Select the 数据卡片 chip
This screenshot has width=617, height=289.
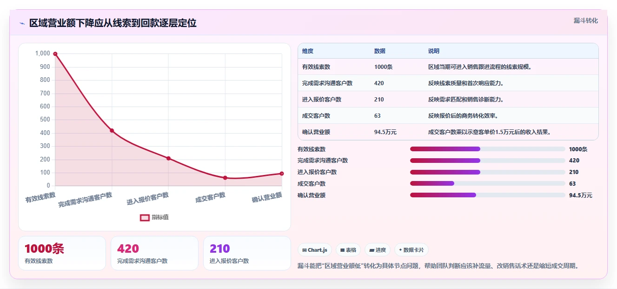[411, 250]
